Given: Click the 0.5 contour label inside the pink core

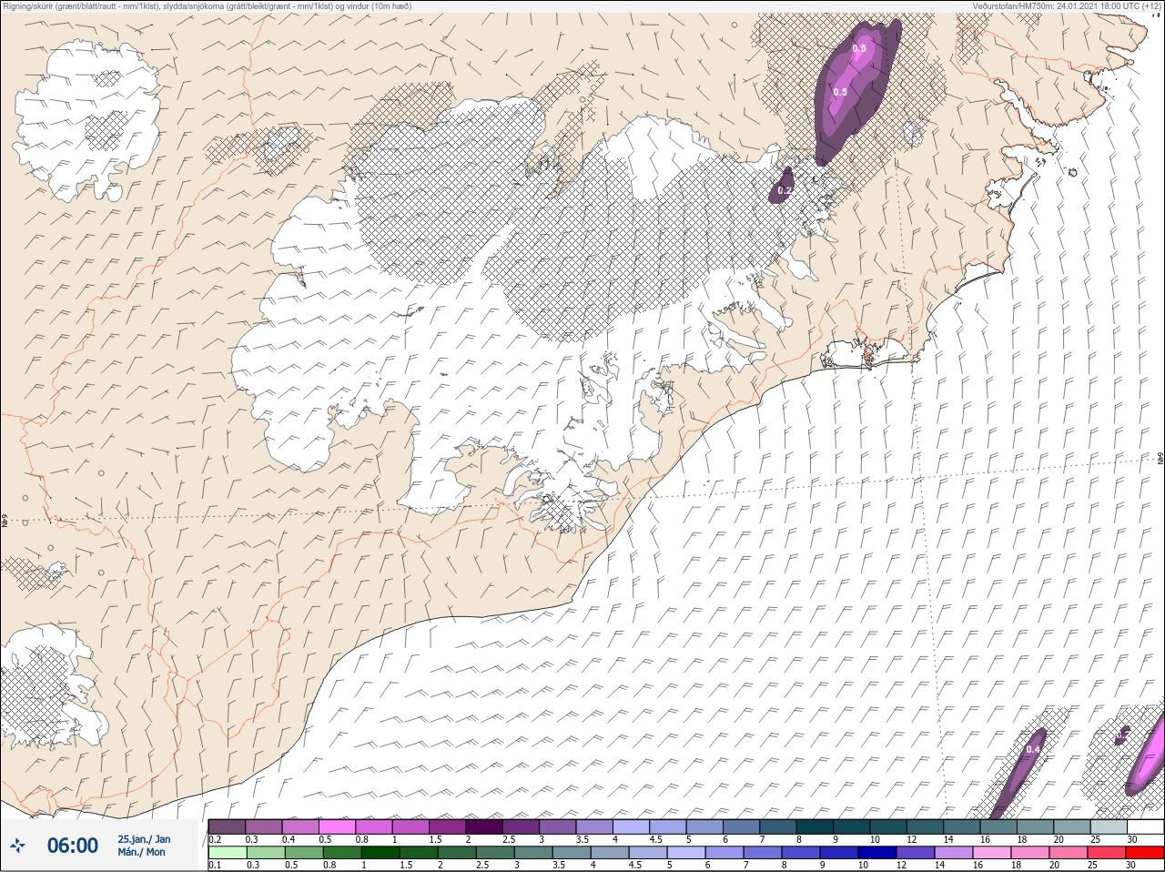Looking at the screenshot, I should point(859,48).
